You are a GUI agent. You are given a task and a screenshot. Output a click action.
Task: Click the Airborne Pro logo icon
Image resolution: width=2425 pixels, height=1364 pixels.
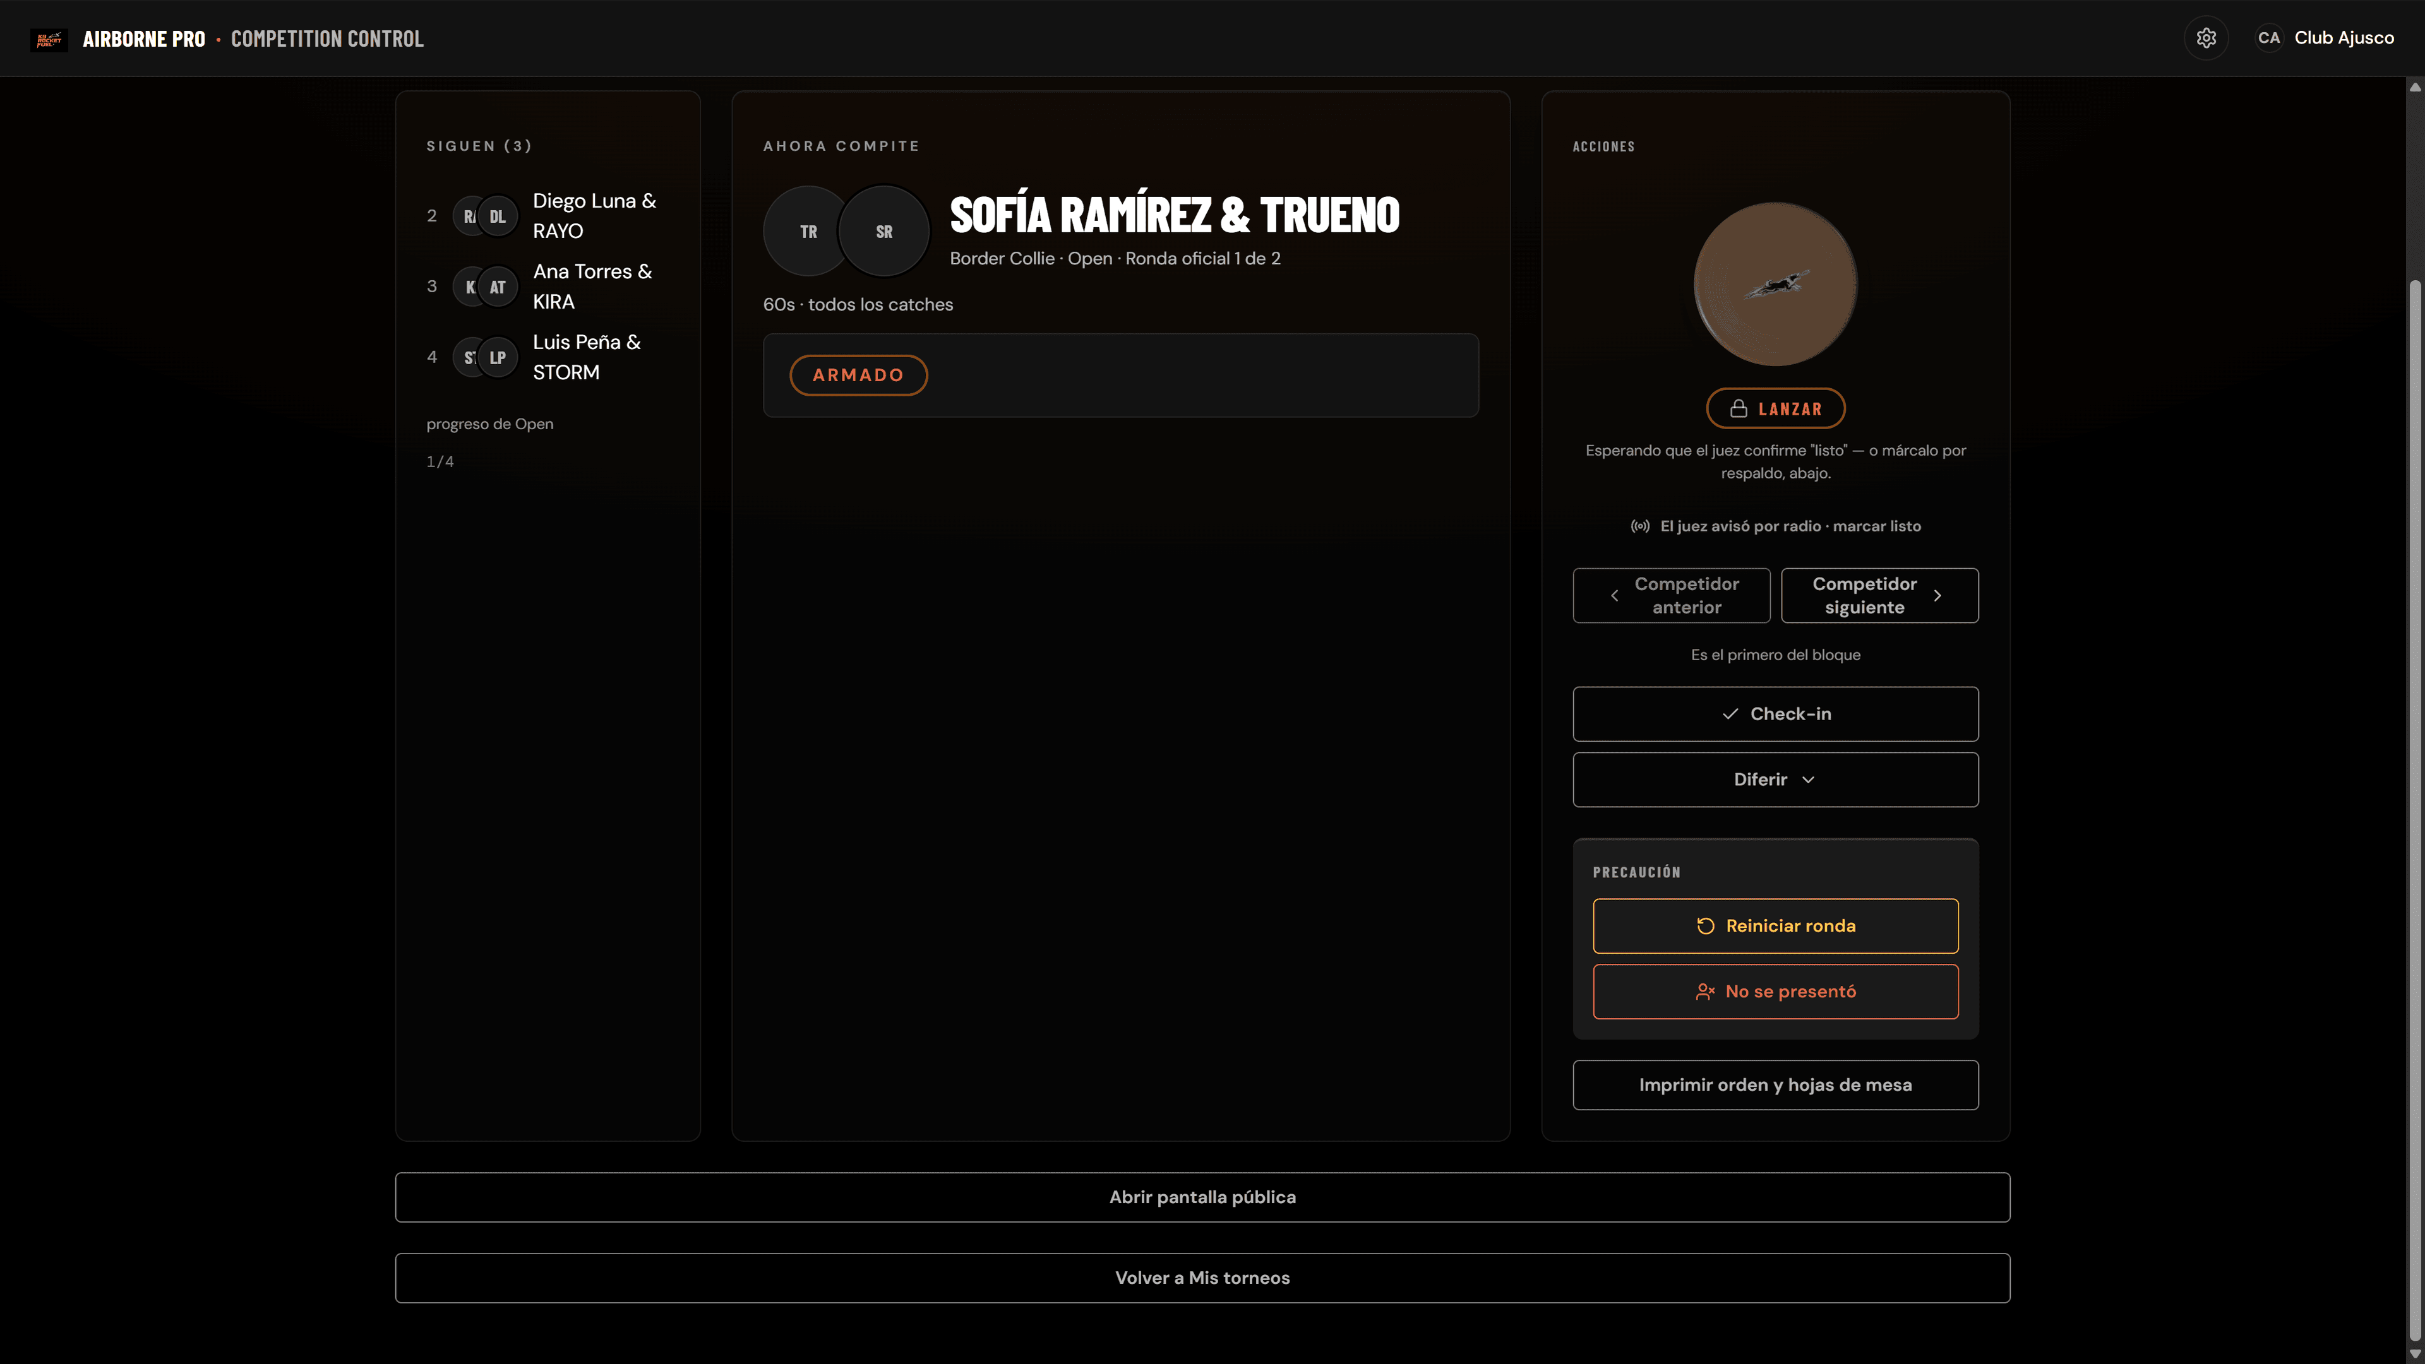point(49,39)
